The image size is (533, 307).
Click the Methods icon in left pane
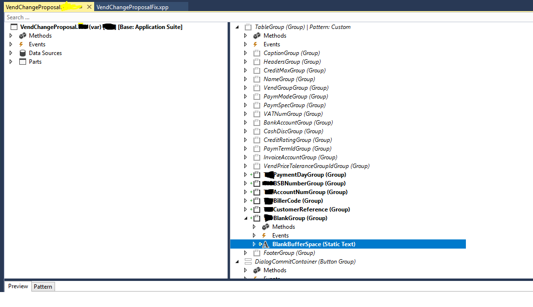[22, 36]
